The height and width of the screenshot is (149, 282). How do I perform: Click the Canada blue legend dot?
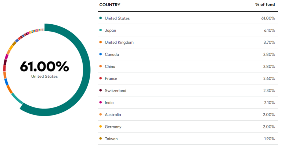(101, 54)
